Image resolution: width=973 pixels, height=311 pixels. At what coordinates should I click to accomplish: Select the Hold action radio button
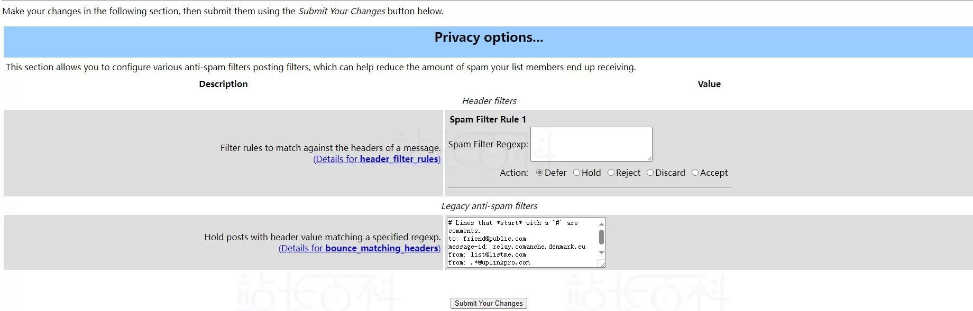[x=577, y=173]
